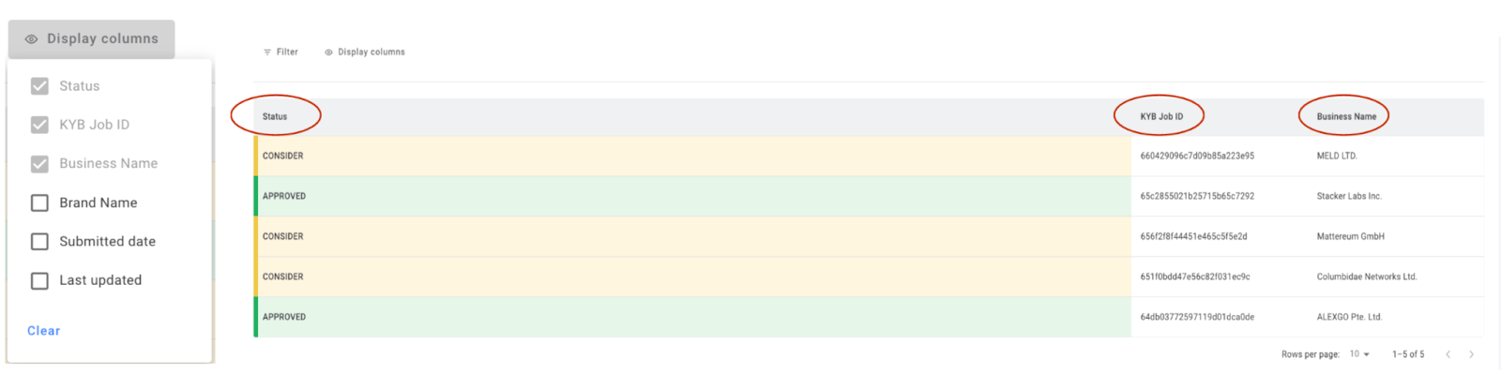This screenshot has height=389, width=1501.
Task: Uncheck the KYB Job ID checkbox
Action: 39,125
